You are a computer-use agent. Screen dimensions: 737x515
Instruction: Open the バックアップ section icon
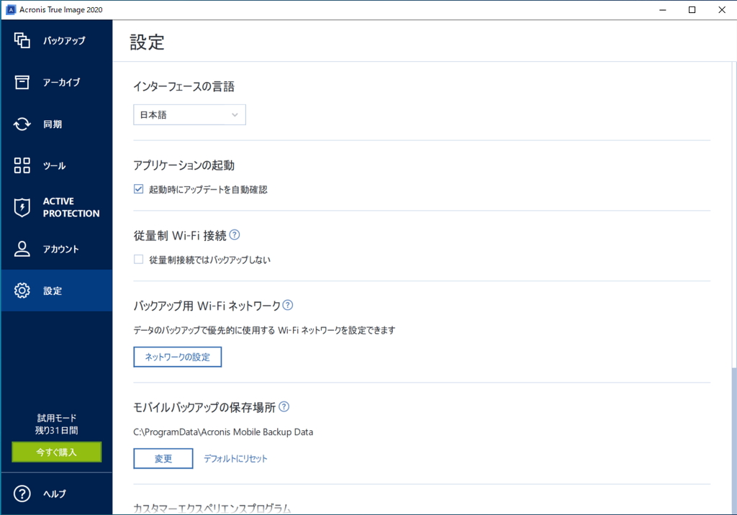(22, 40)
